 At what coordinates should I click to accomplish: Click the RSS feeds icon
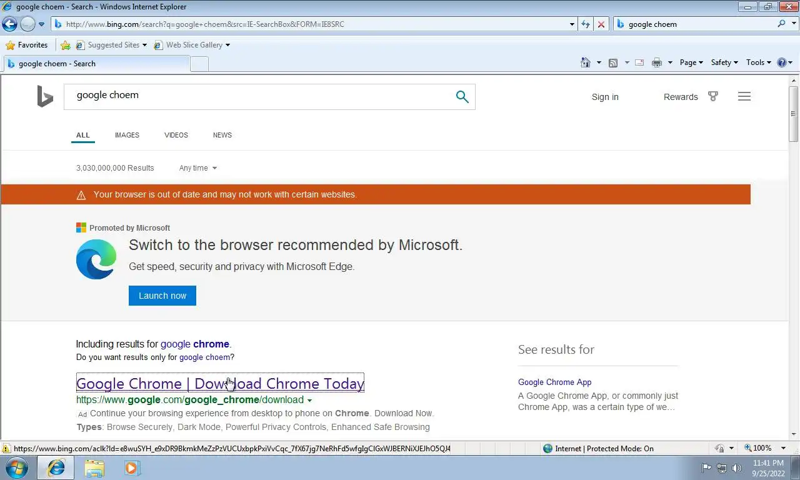coord(613,62)
